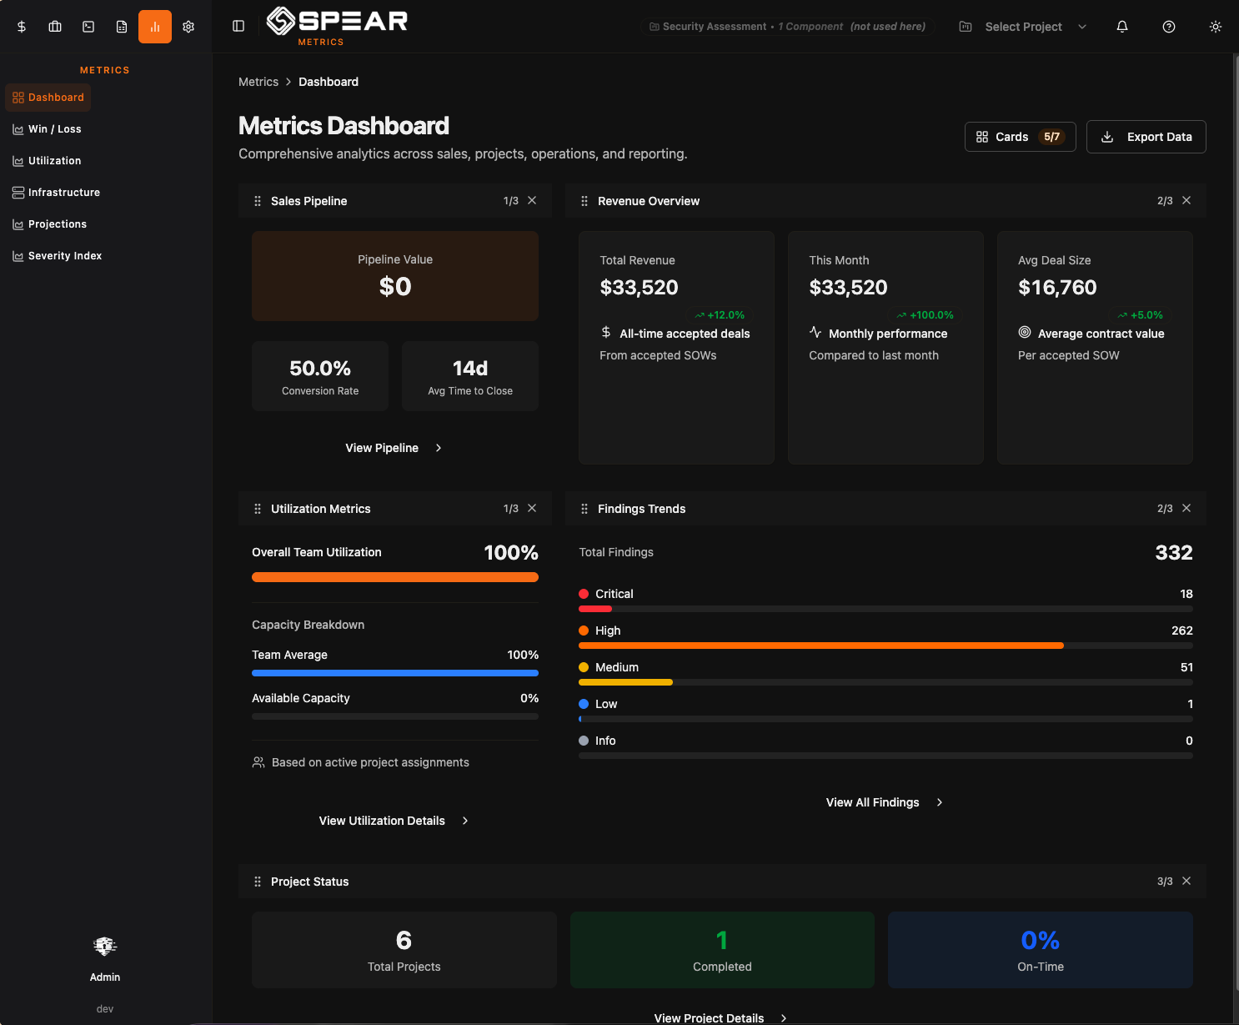Image resolution: width=1239 pixels, height=1025 pixels.
Task: Open the Severity Index page
Action: coord(64,255)
